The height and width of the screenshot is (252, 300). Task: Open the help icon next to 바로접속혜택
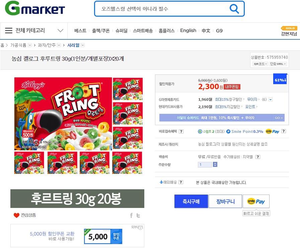click(181, 132)
